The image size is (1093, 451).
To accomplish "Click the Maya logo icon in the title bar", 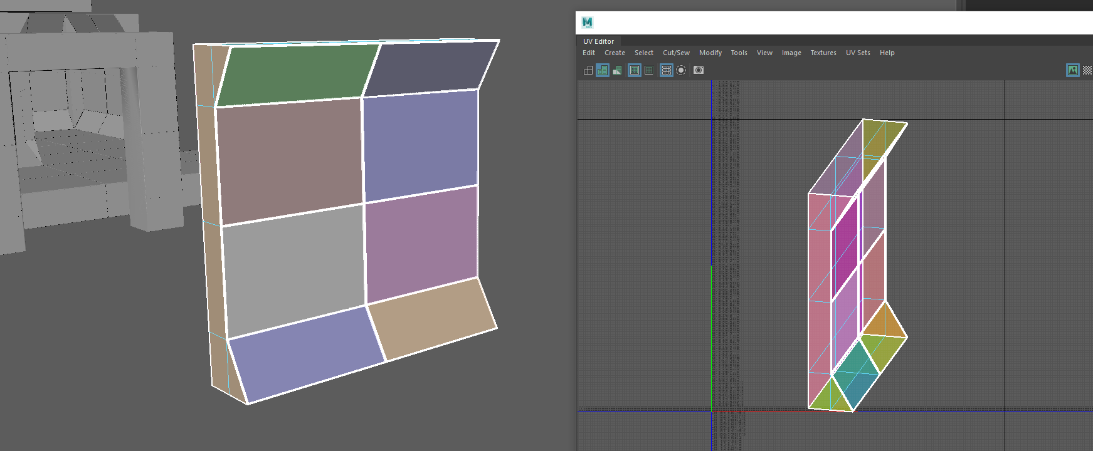I will coord(587,23).
